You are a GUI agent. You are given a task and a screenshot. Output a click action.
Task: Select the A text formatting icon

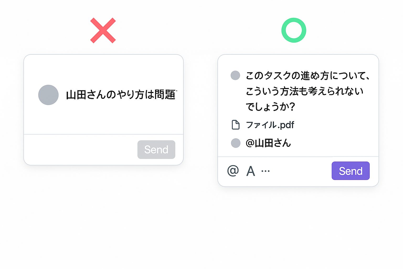click(x=251, y=171)
